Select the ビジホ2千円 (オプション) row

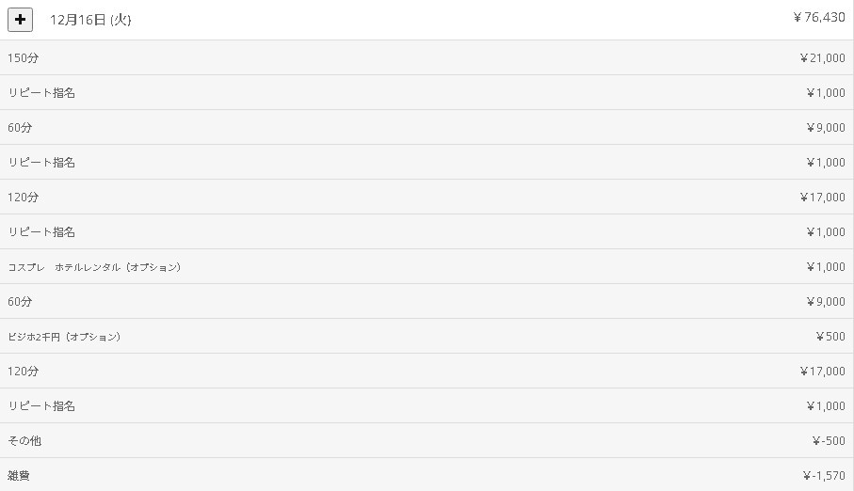(64, 337)
